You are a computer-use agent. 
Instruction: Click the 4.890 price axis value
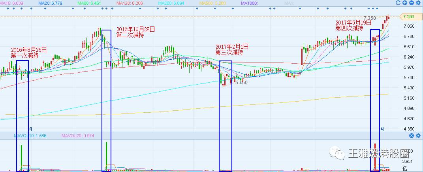[x=408, y=108]
